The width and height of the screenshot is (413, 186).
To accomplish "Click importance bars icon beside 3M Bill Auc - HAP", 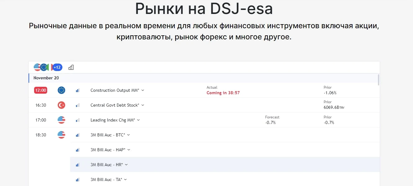I will (x=78, y=150).
